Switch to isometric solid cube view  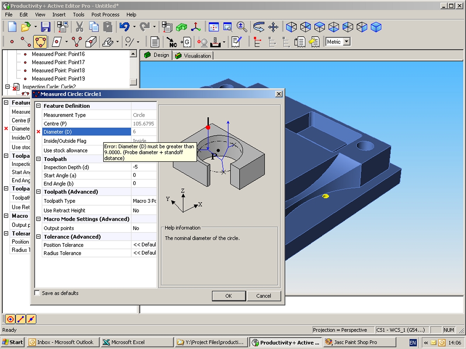point(376,27)
